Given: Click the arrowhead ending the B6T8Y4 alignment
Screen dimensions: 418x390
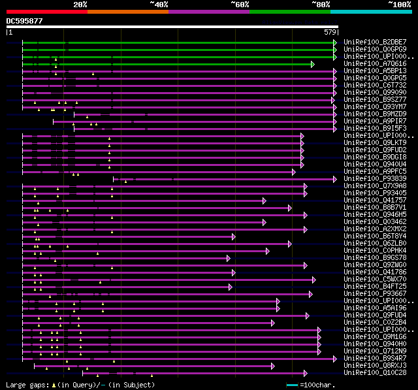Looking at the screenshot, I should [x=234, y=237].
